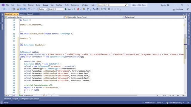Click the Find in Files toolbar icon
Screen dimensions: 191x107
(84, 9)
